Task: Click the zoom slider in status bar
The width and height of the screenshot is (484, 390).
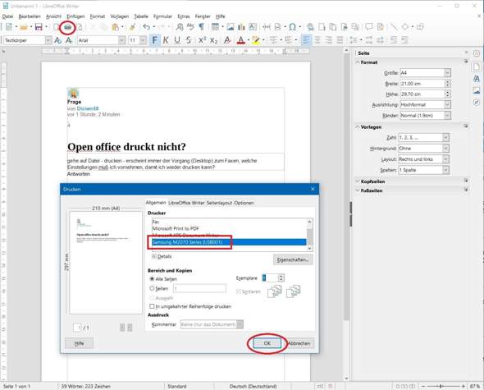Action: (x=441, y=386)
